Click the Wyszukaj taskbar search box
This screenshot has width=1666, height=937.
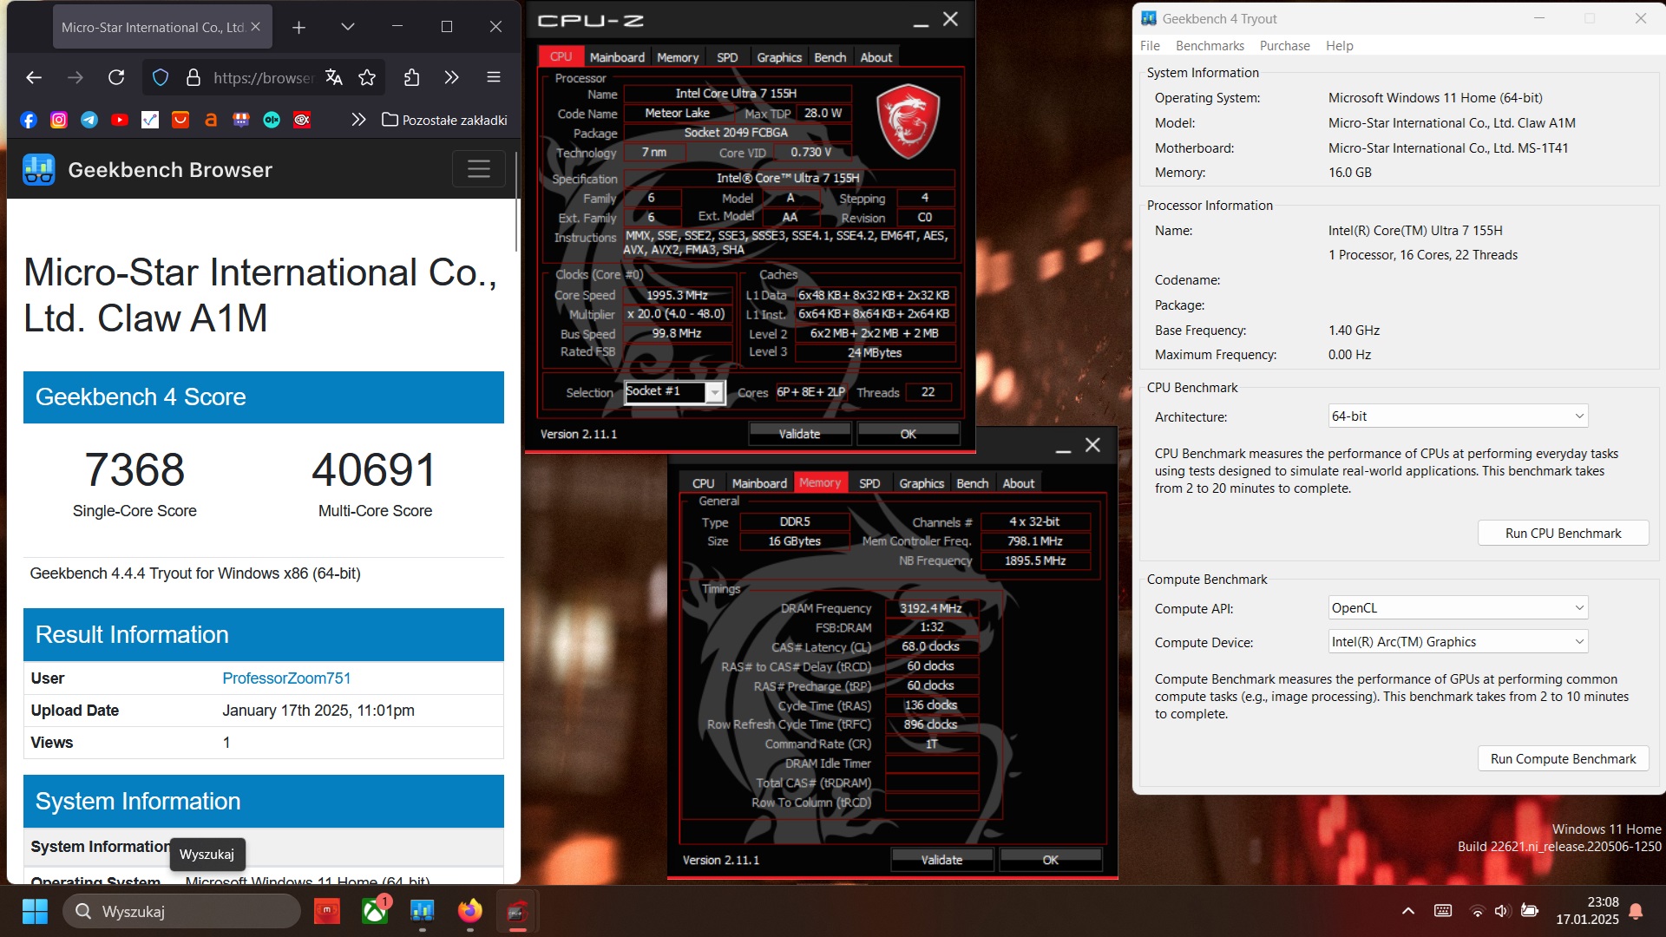(x=182, y=911)
